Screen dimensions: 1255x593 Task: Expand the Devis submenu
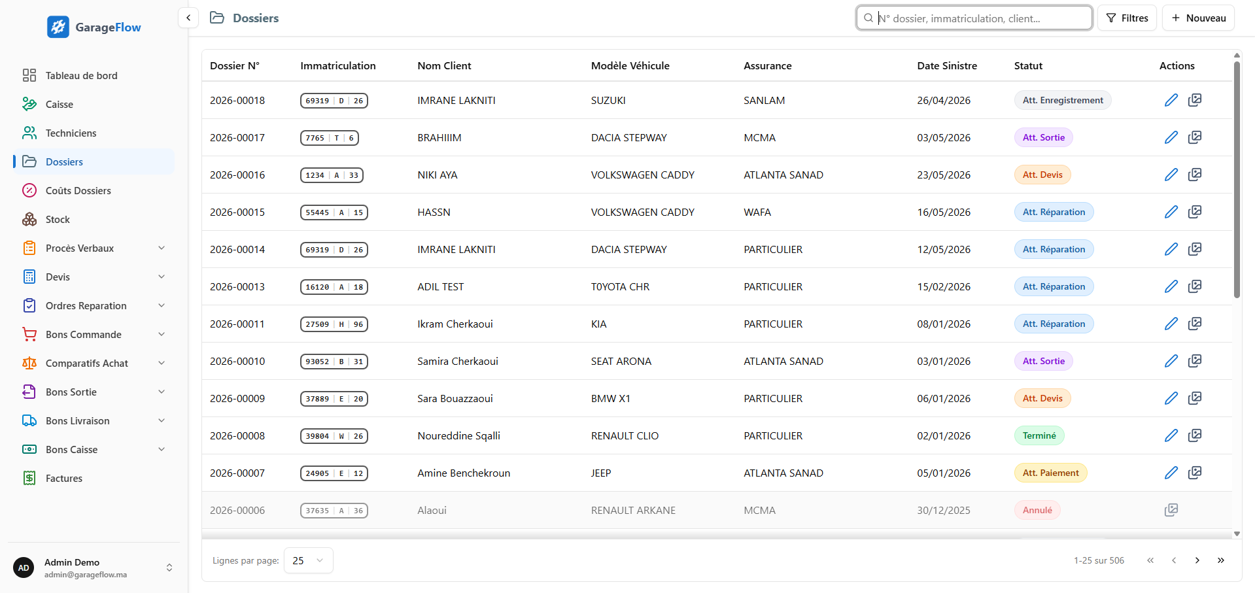coord(162,277)
